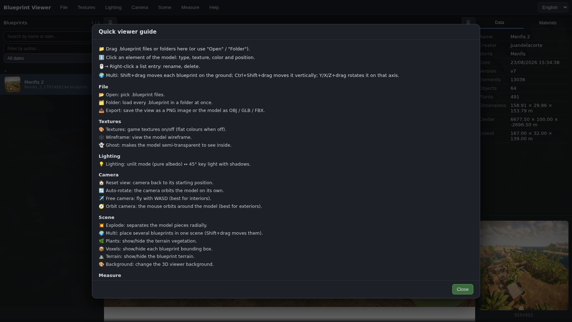This screenshot has width=572, height=322.
Task: Click the folder icon beside the Drag hint
Action: 102,49
